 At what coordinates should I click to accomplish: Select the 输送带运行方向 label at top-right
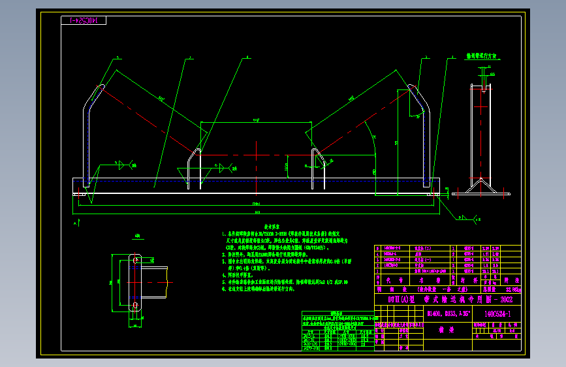click(x=481, y=56)
